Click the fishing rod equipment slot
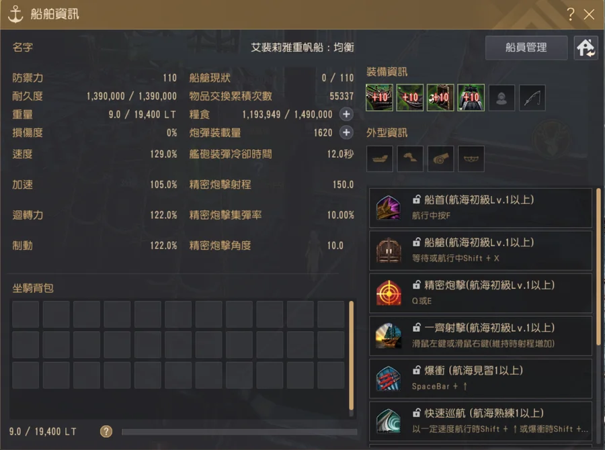Viewport: 605px width, 450px height. 532,97
